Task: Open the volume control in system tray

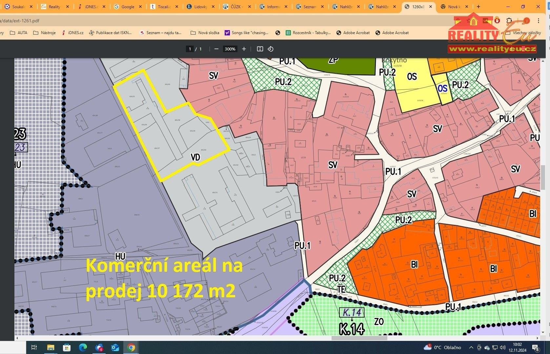Action: point(502,347)
